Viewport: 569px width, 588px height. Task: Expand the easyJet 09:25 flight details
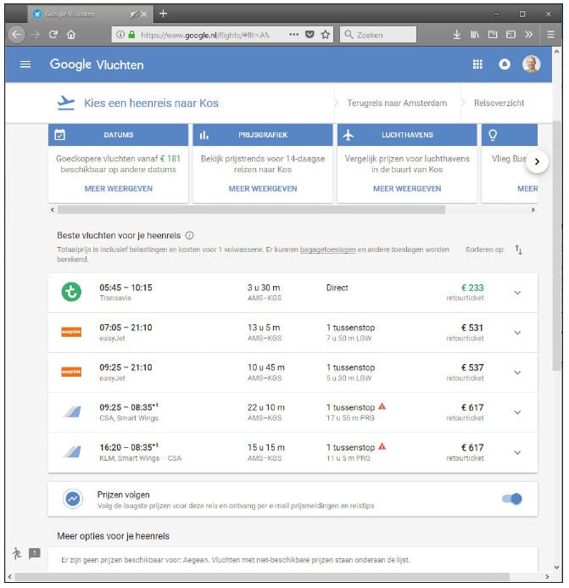pyautogui.click(x=517, y=372)
